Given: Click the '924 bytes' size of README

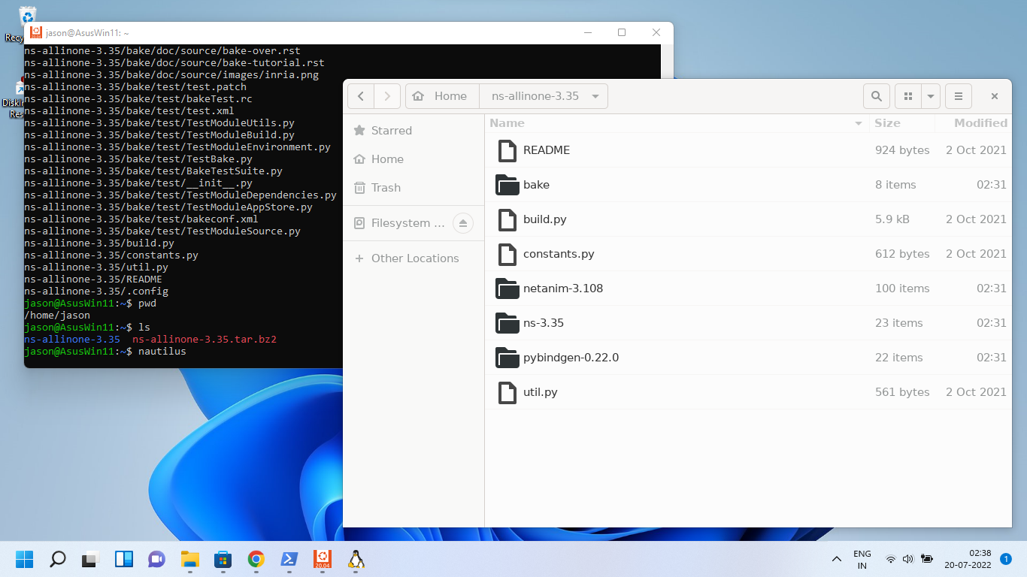Looking at the screenshot, I should click(x=902, y=150).
